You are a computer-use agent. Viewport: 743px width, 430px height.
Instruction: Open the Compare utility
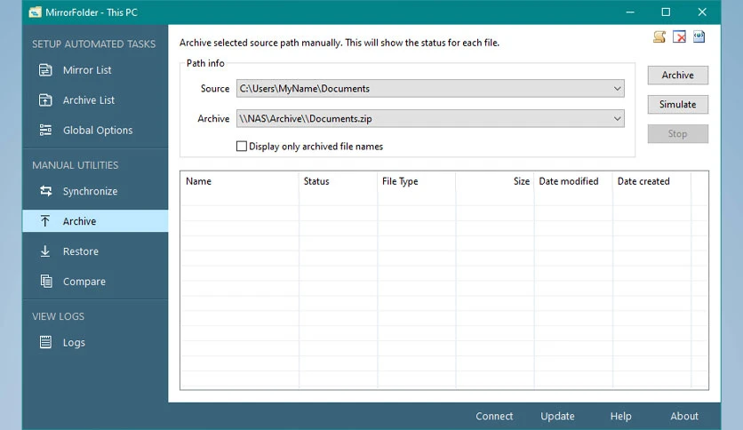(95, 282)
